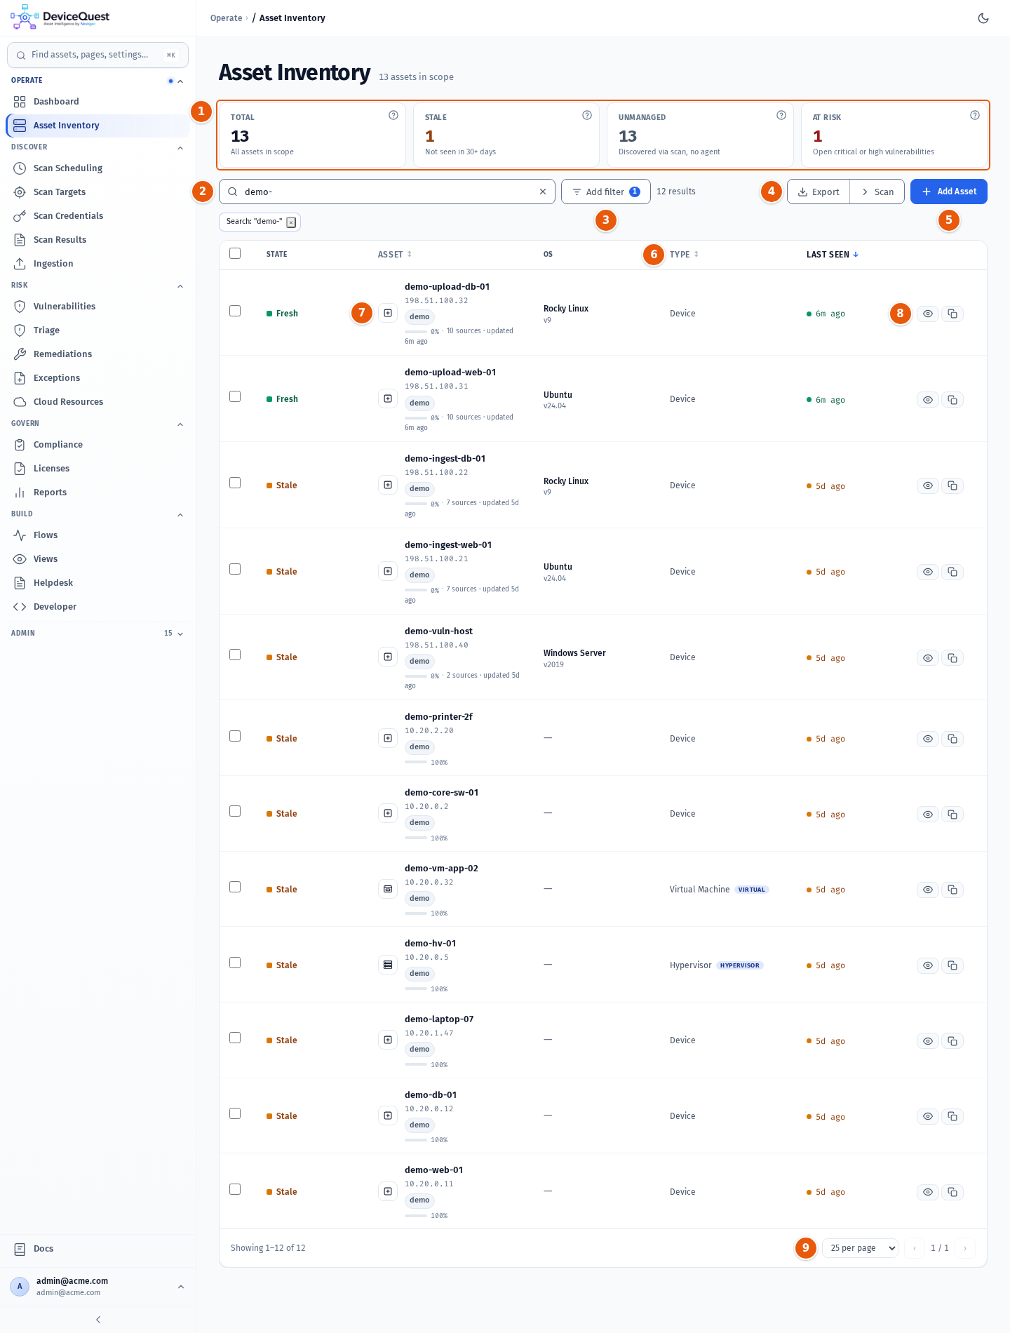Click the demo-upload-web-01 device icon
This screenshot has height=1333, width=1010.
click(x=388, y=398)
